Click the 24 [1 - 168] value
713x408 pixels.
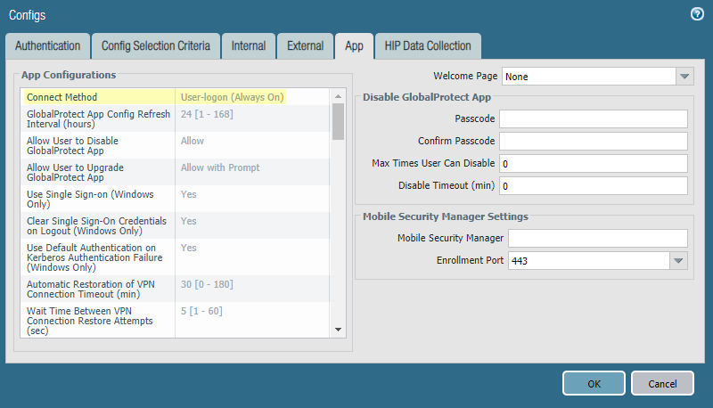pyautogui.click(x=207, y=114)
